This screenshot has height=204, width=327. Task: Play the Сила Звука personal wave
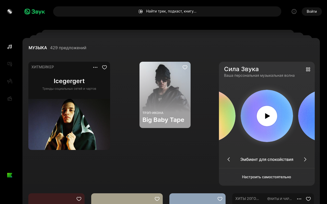[x=267, y=116]
